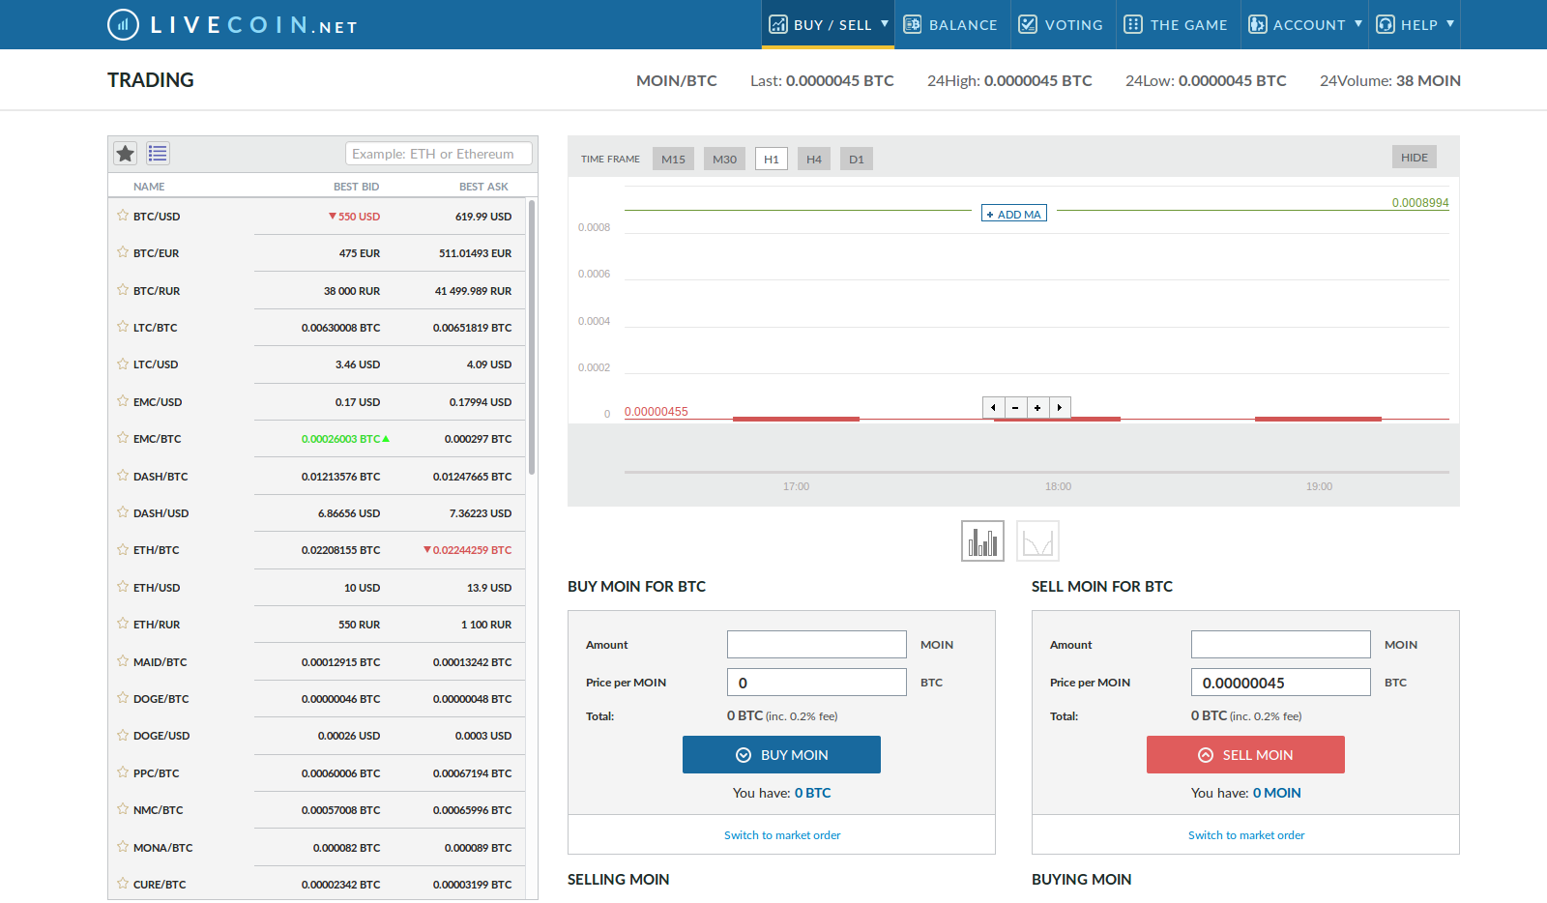
Task: Click the BUY MOIN button
Action: coord(781,754)
